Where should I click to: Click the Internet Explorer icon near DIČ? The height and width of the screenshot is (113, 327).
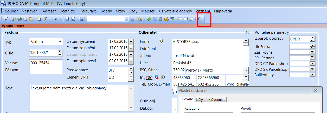[163, 77]
